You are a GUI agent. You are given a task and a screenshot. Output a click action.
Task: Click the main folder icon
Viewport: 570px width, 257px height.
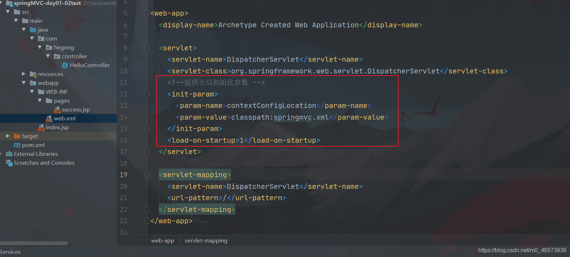pyautogui.click(x=25, y=21)
